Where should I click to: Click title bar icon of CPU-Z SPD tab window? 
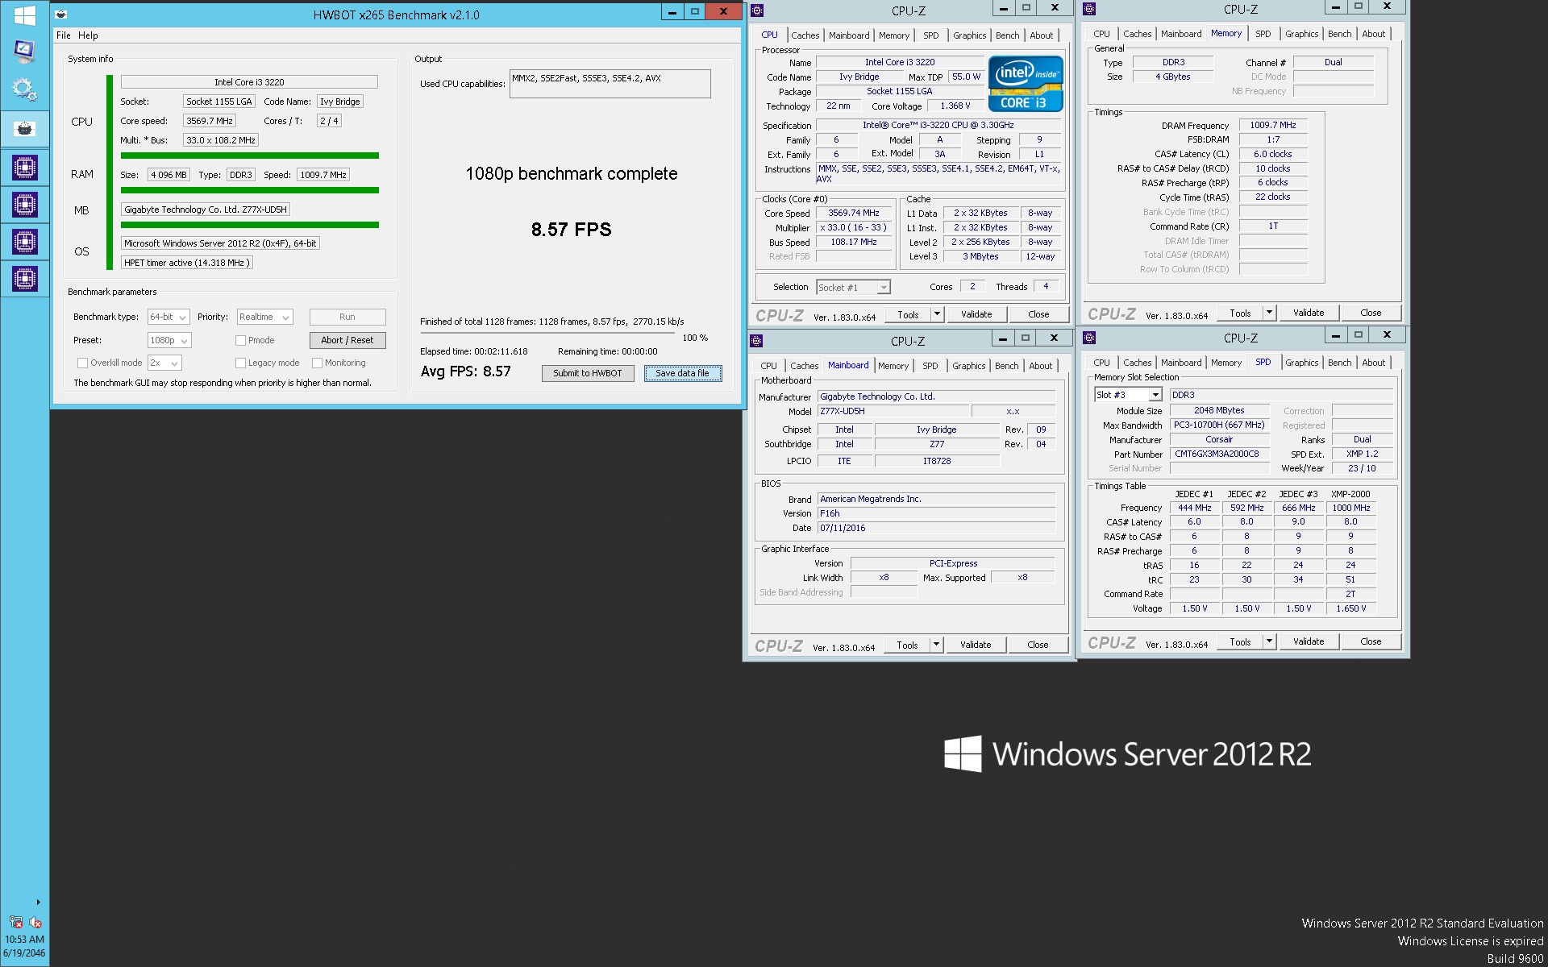pyautogui.click(x=1089, y=337)
